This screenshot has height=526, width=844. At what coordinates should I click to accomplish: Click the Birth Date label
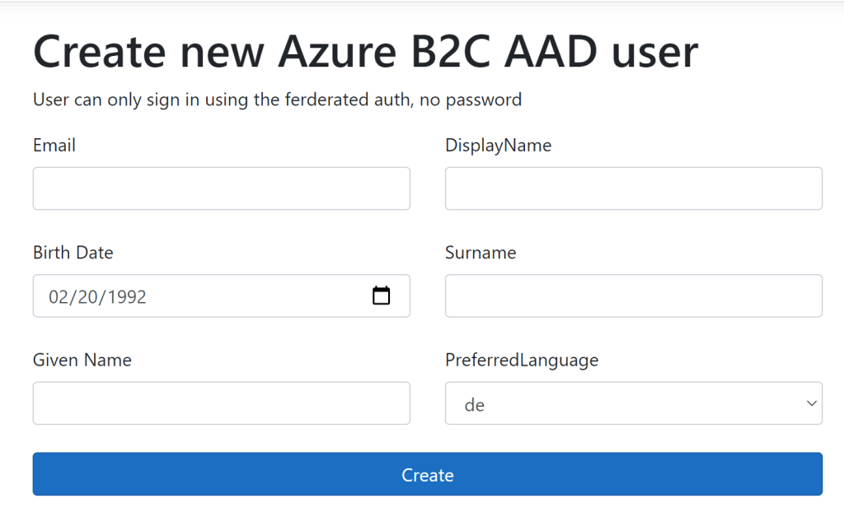point(73,253)
